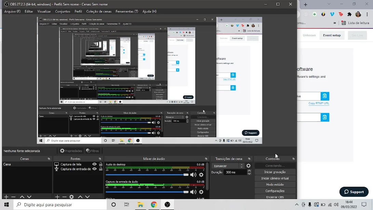Open Chrome from taskbar

(x=154, y=205)
